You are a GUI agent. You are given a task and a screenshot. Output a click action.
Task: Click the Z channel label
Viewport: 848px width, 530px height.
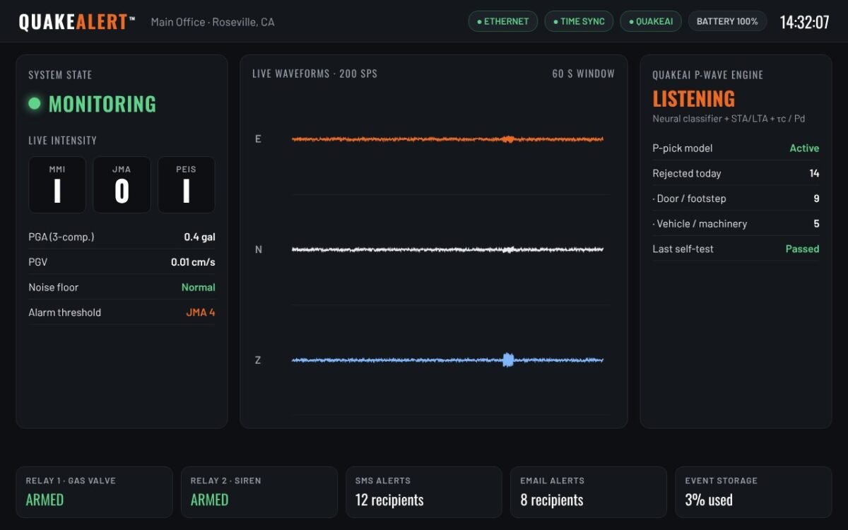click(x=258, y=360)
